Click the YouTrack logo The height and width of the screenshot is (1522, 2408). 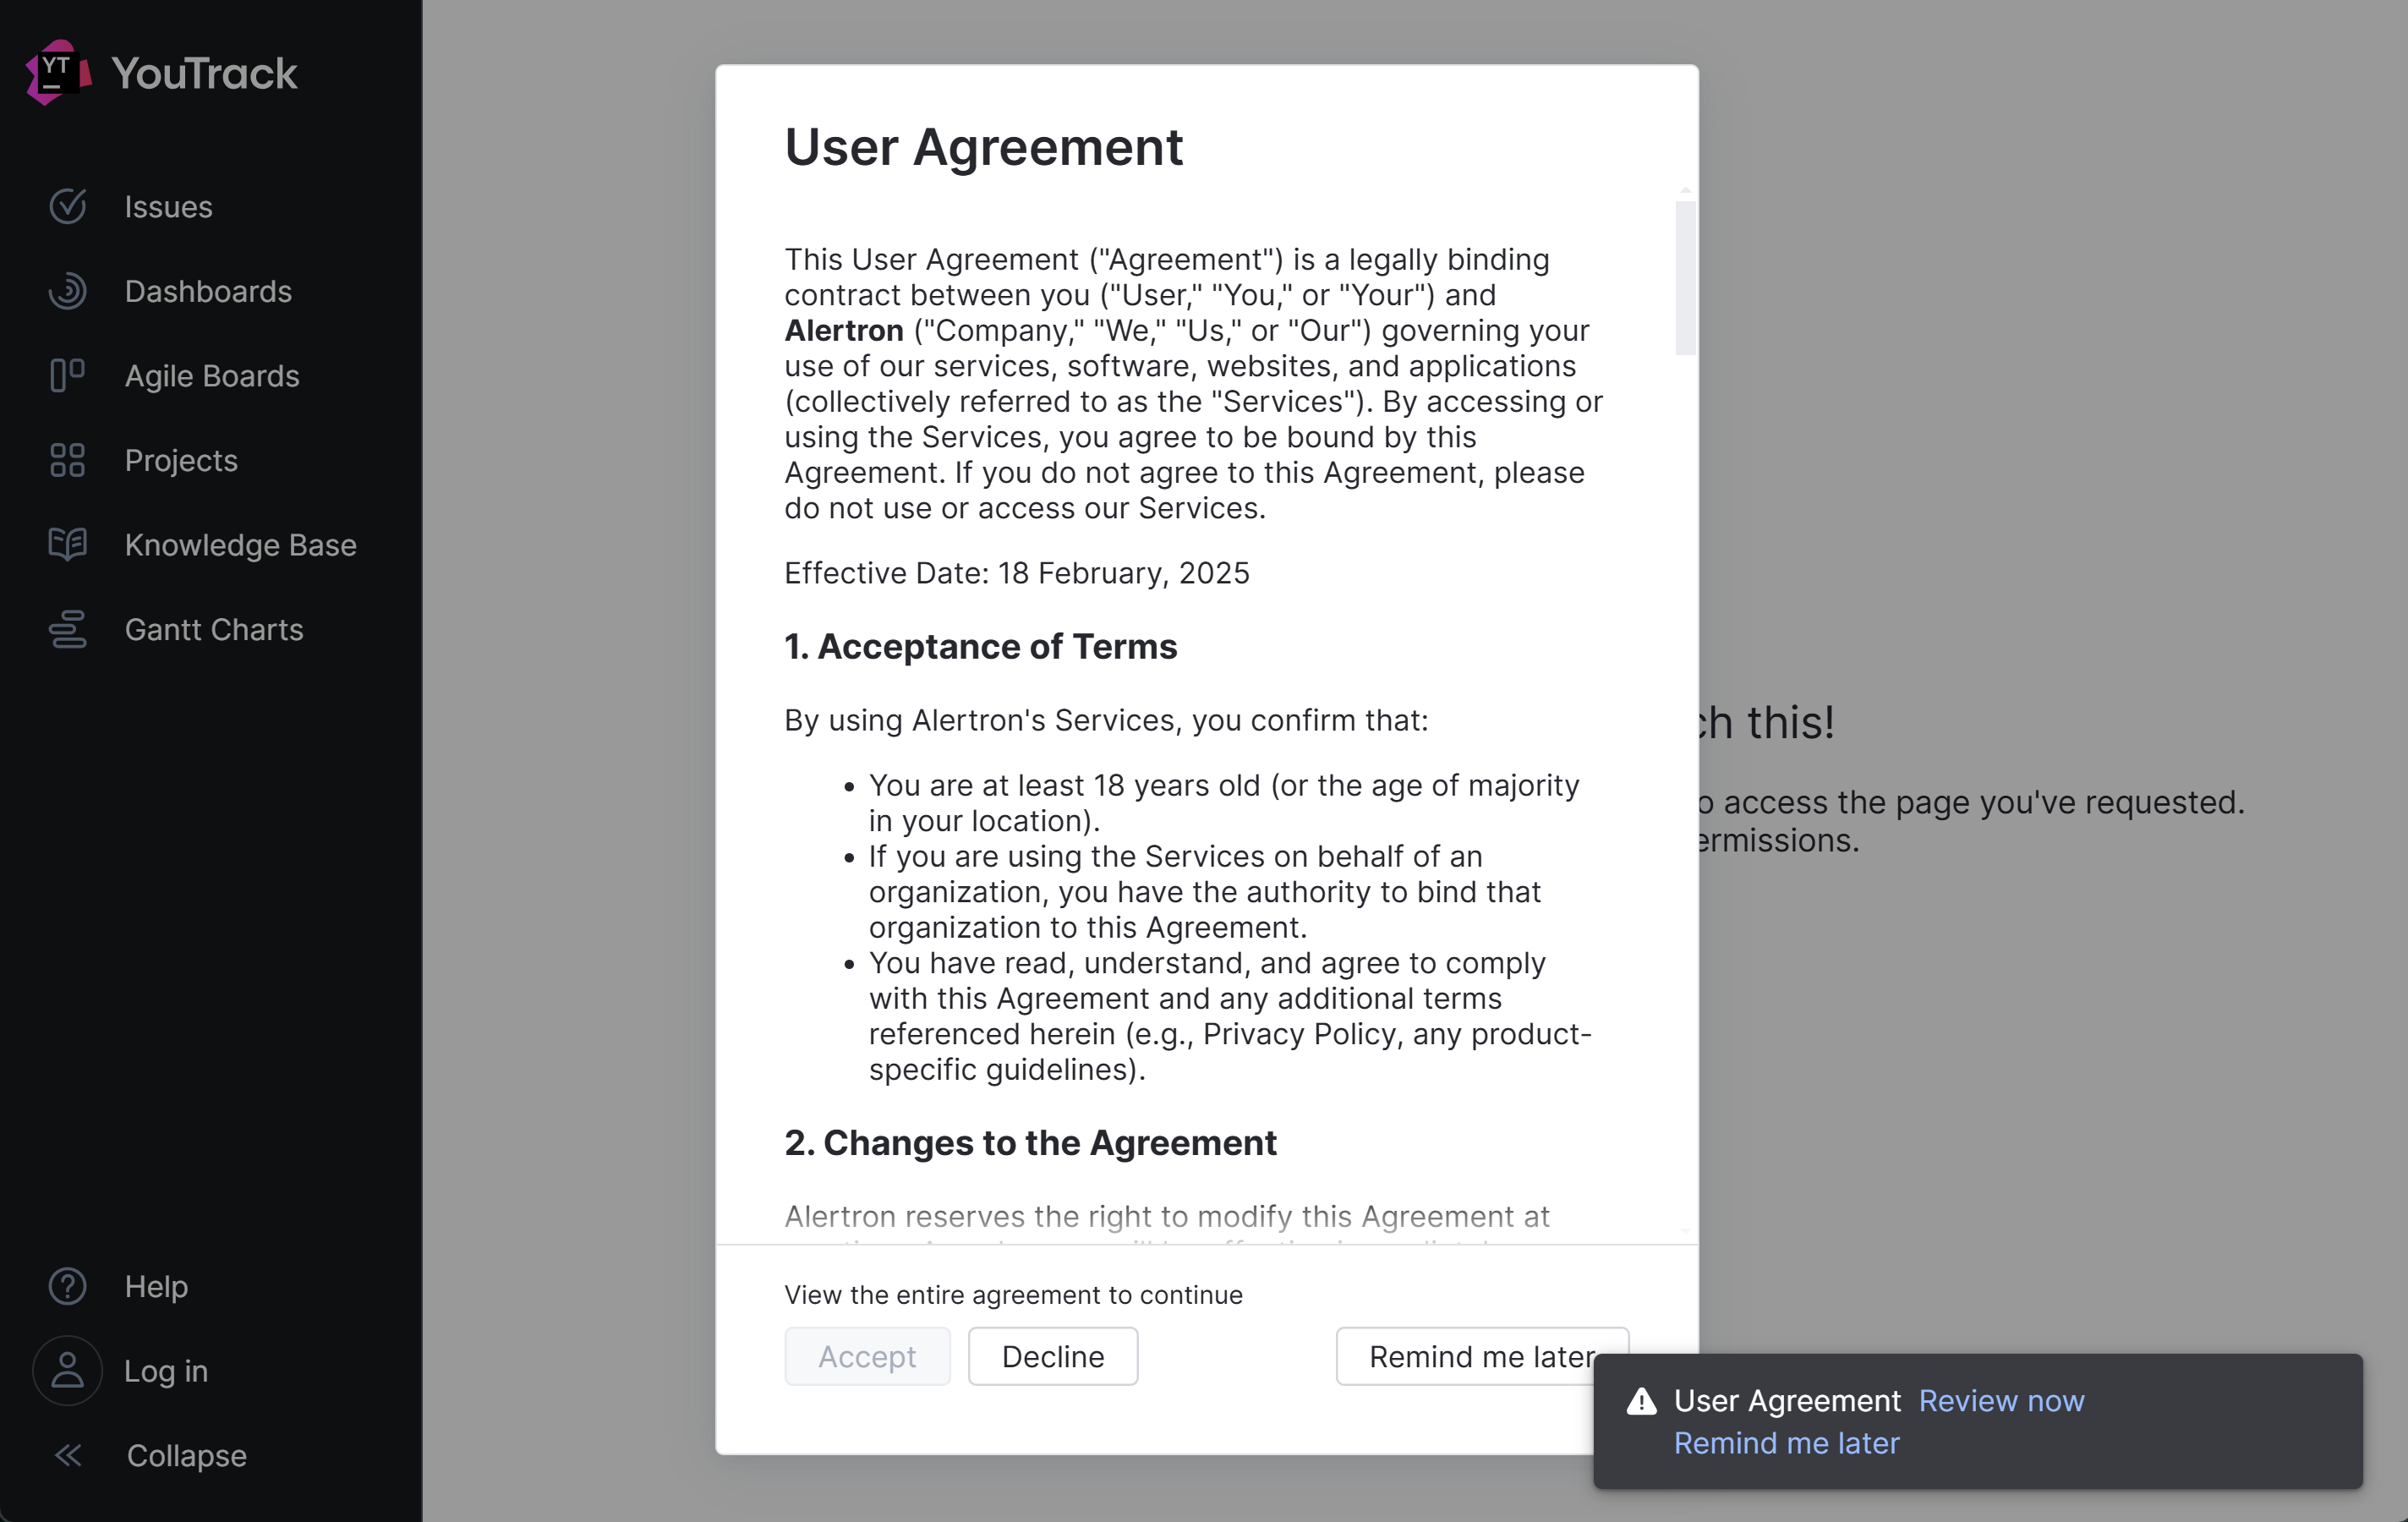point(160,71)
